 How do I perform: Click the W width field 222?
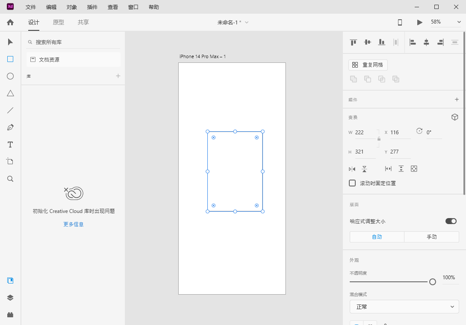point(365,133)
